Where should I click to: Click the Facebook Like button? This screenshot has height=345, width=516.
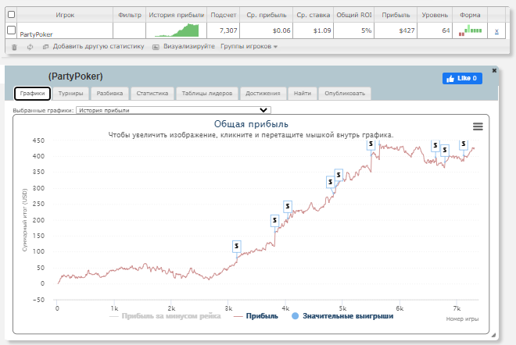coord(462,78)
